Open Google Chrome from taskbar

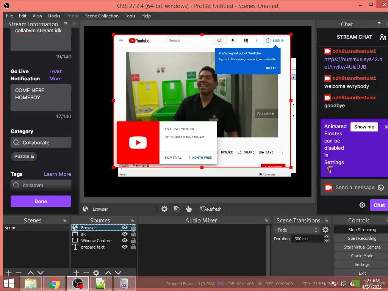tap(54, 283)
